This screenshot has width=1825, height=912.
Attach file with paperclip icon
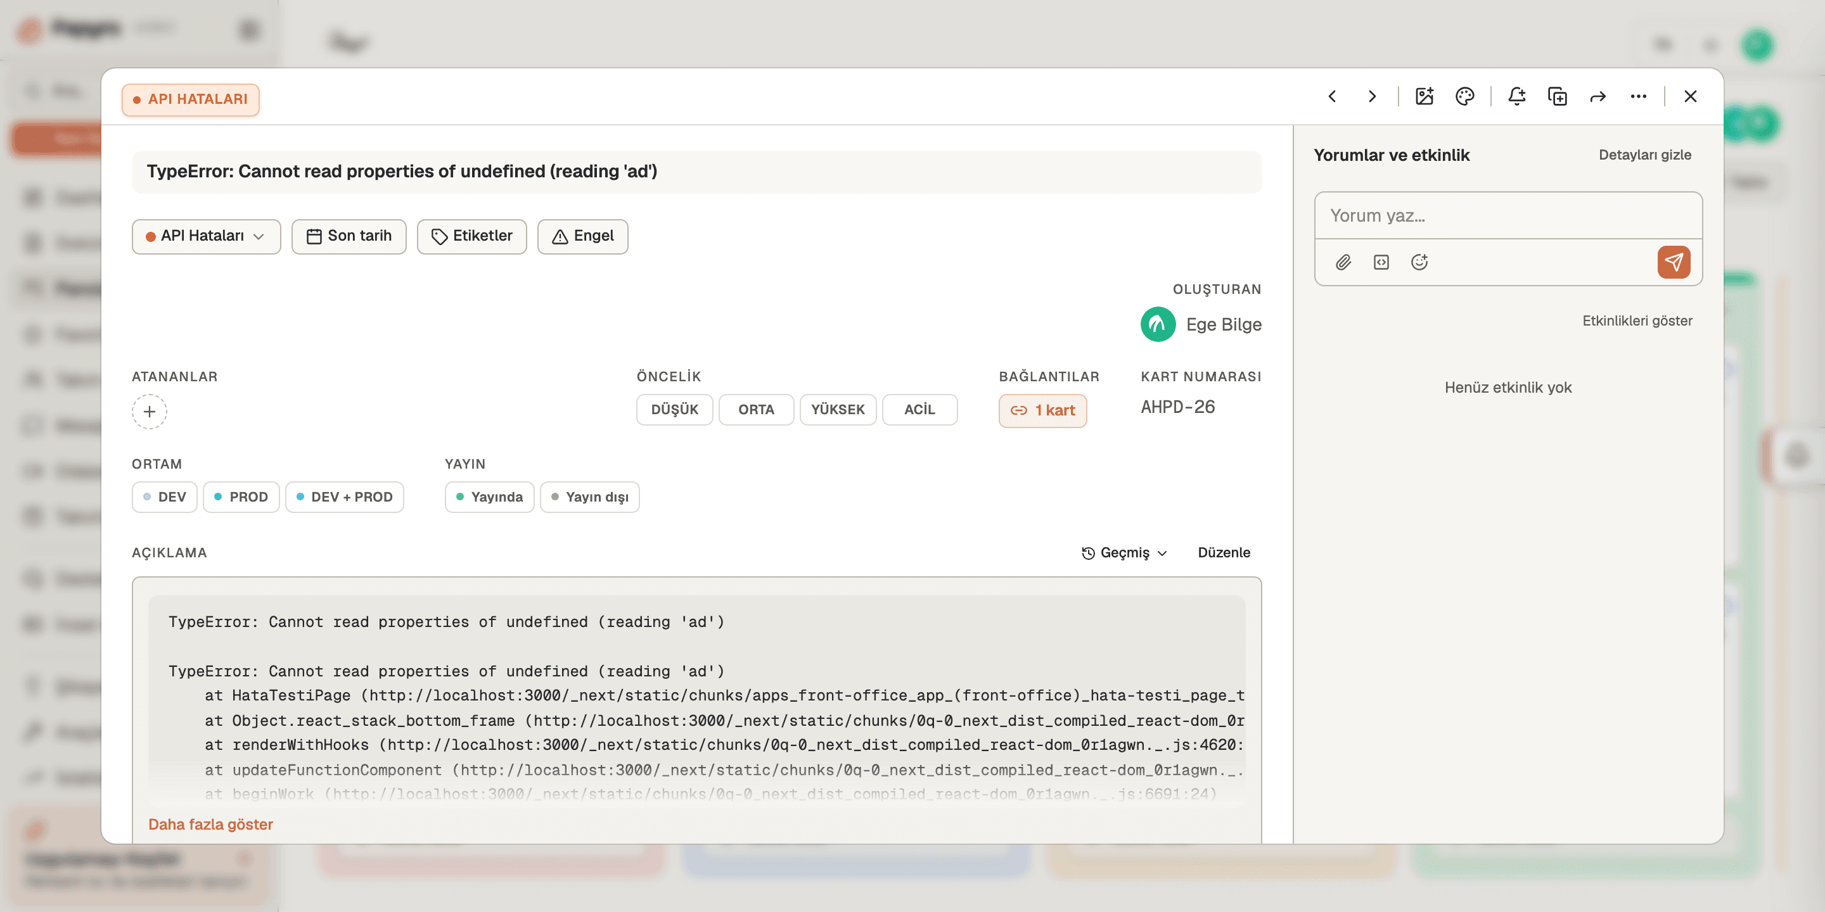(x=1343, y=263)
